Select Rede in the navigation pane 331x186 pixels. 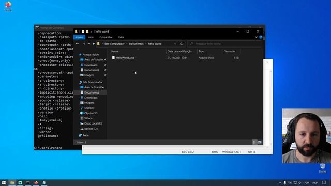coord(85,135)
